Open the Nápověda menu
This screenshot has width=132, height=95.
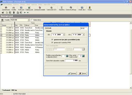[47, 5]
